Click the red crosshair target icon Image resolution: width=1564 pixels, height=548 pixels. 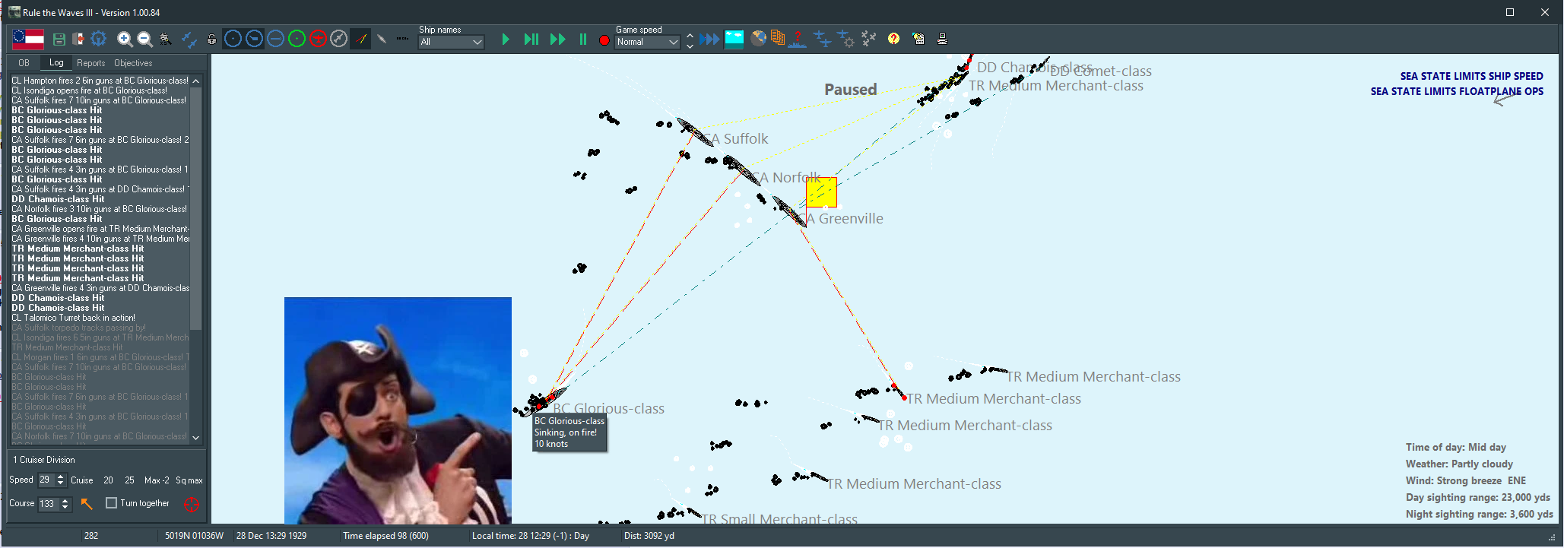pyautogui.click(x=192, y=504)
